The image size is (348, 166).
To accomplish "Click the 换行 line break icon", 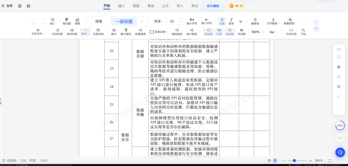I will 114,32.
